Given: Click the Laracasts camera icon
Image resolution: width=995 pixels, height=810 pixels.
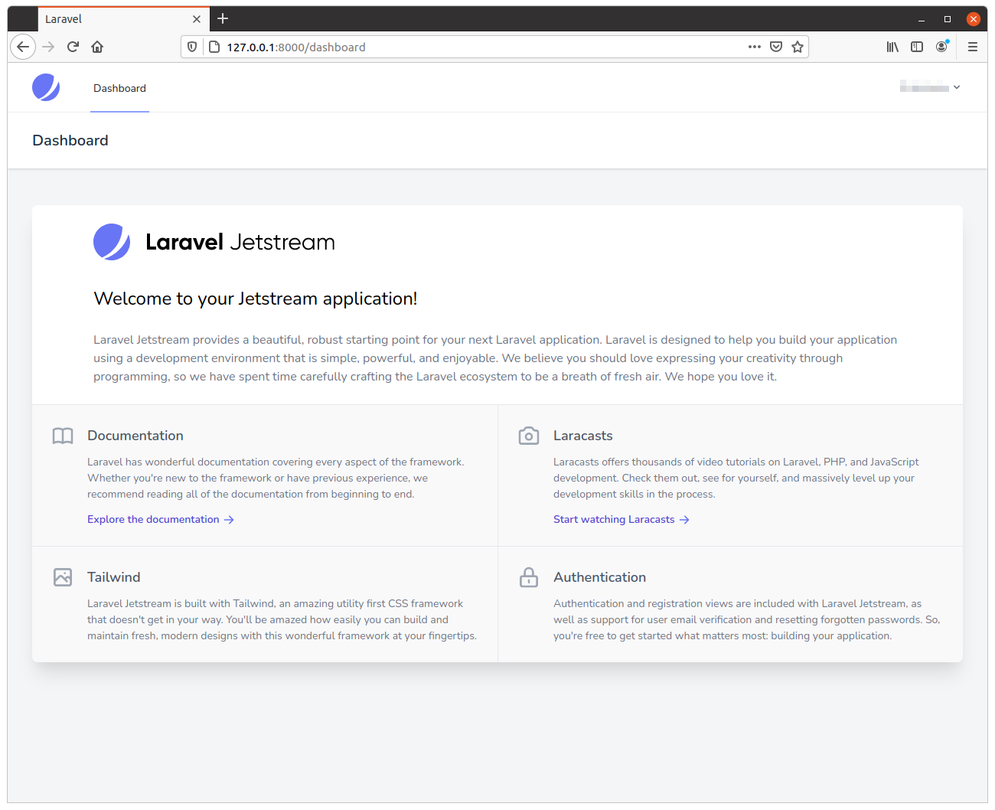Looking at the screenshot, I should pos(528,435).
